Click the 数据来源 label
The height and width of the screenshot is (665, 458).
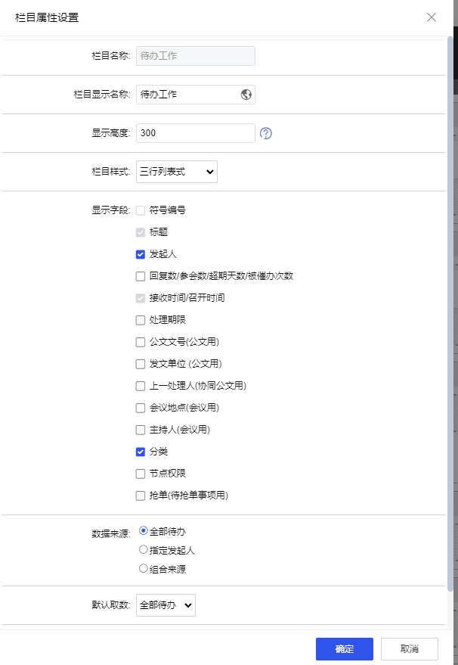click(x=111, y=533)
